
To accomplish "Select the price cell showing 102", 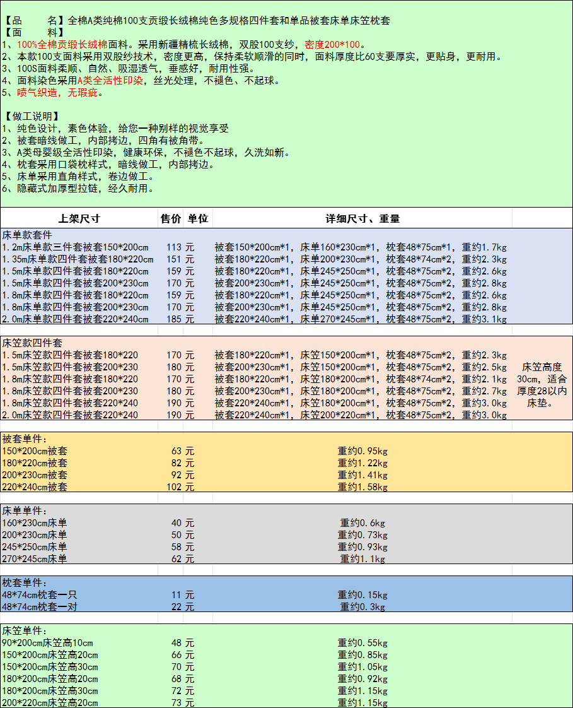I will click(x=173, y=487).
